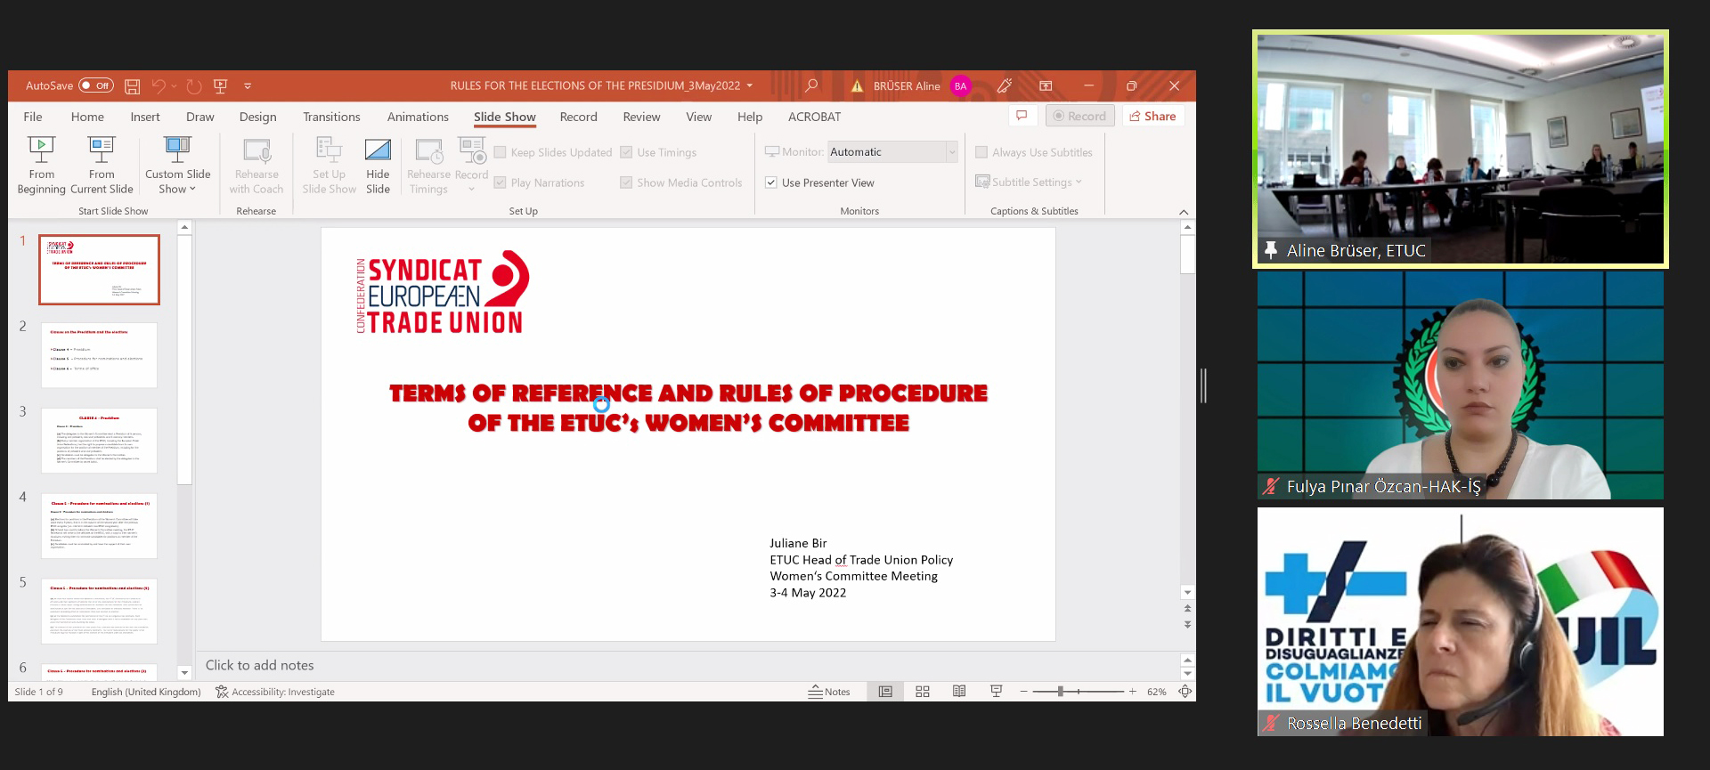Open the Transitions tab
The height and width of the screenshot is (770, 1710).
pos(331,117)
